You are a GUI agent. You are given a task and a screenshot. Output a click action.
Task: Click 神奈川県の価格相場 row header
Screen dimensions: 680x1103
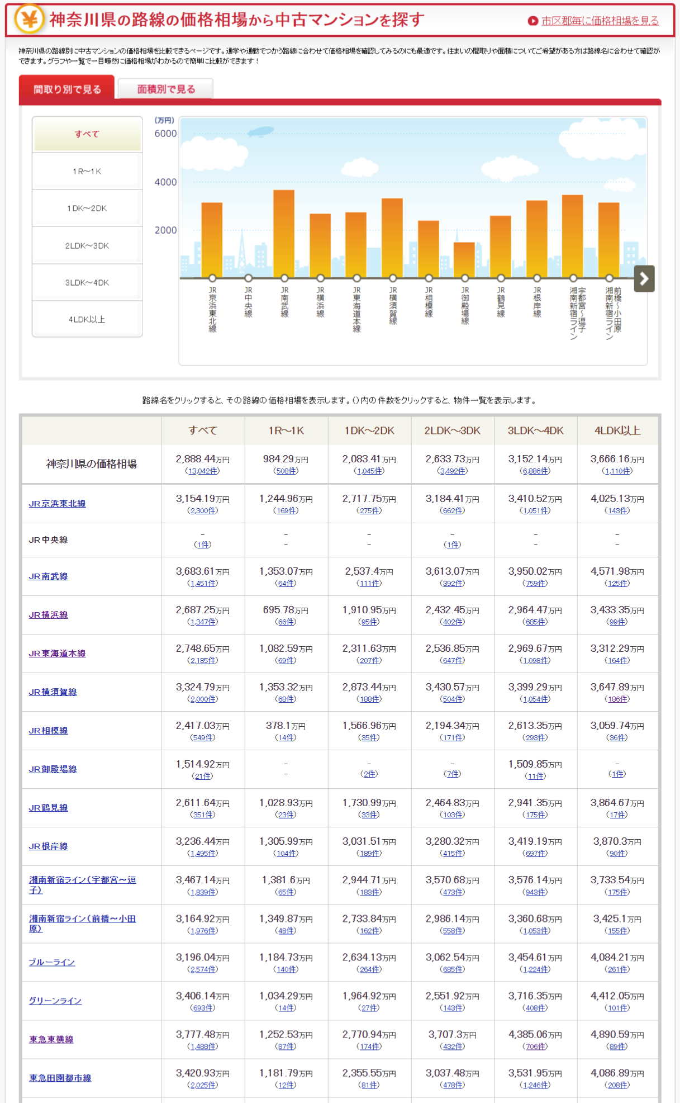[92, 463]
